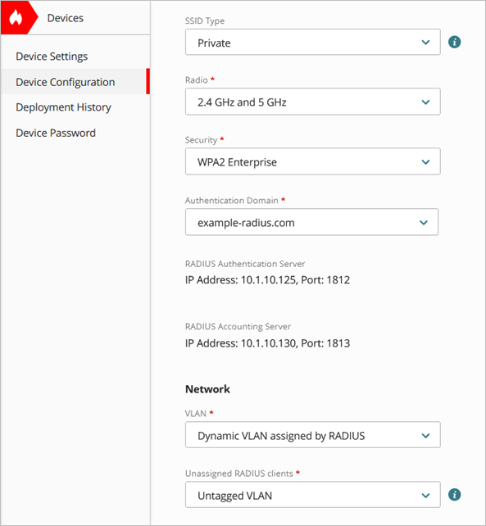Image resolution: width=486 pixels, height=526 pixels.
Task: Open the VLAN dropdown Dynamic VLAN assigned by RADIUS
Action: pos(312,435)
